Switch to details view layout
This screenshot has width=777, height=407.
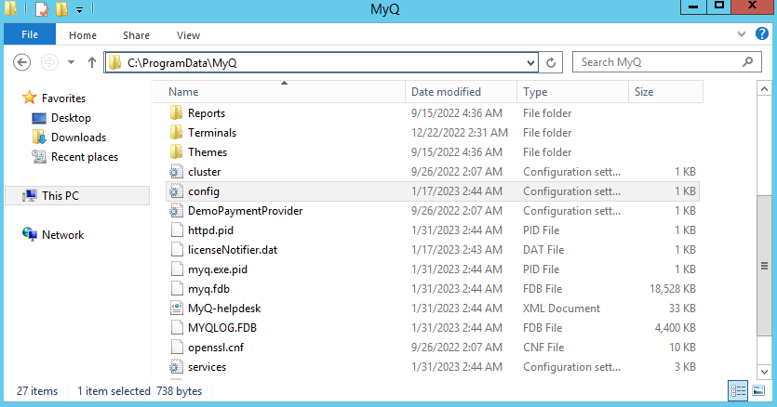click(x=738, y=391)
